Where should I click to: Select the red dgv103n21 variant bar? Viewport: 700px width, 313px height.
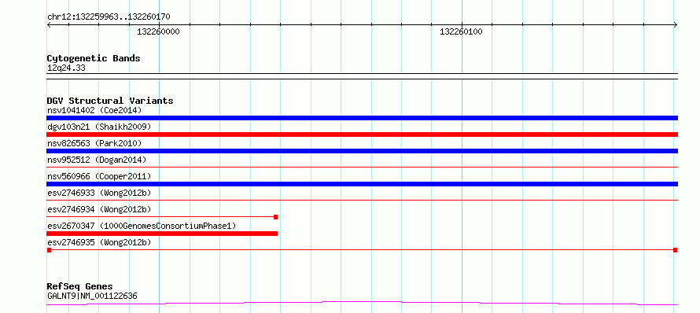(x=362, y=134)
